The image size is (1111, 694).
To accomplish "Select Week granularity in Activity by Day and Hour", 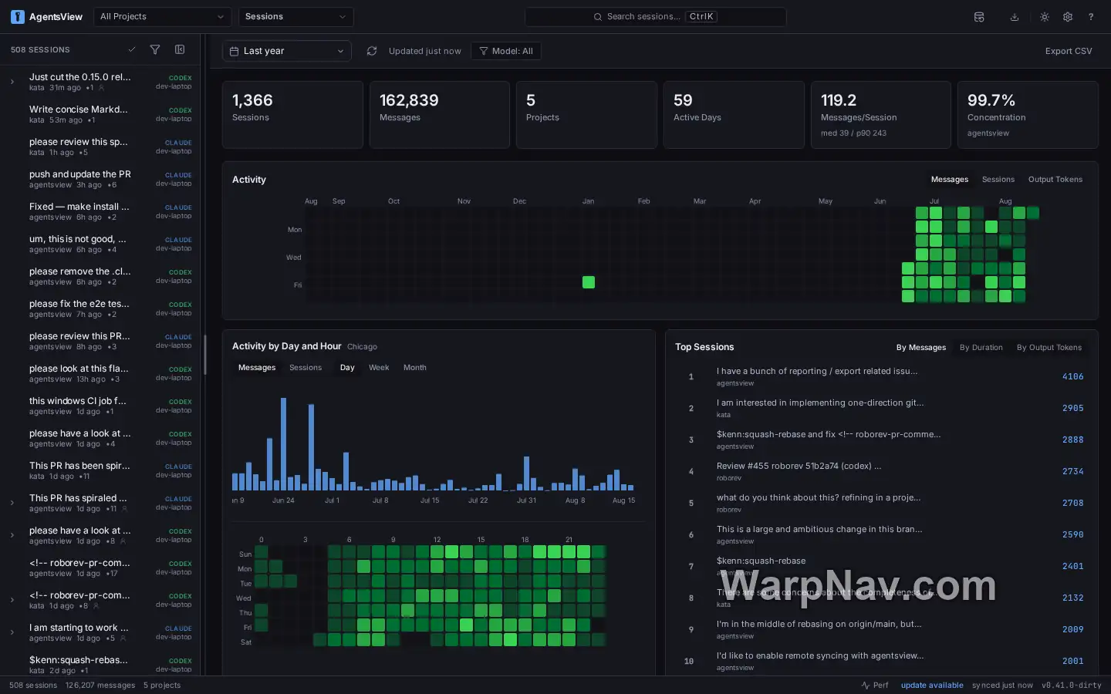I will coord(379,368).
